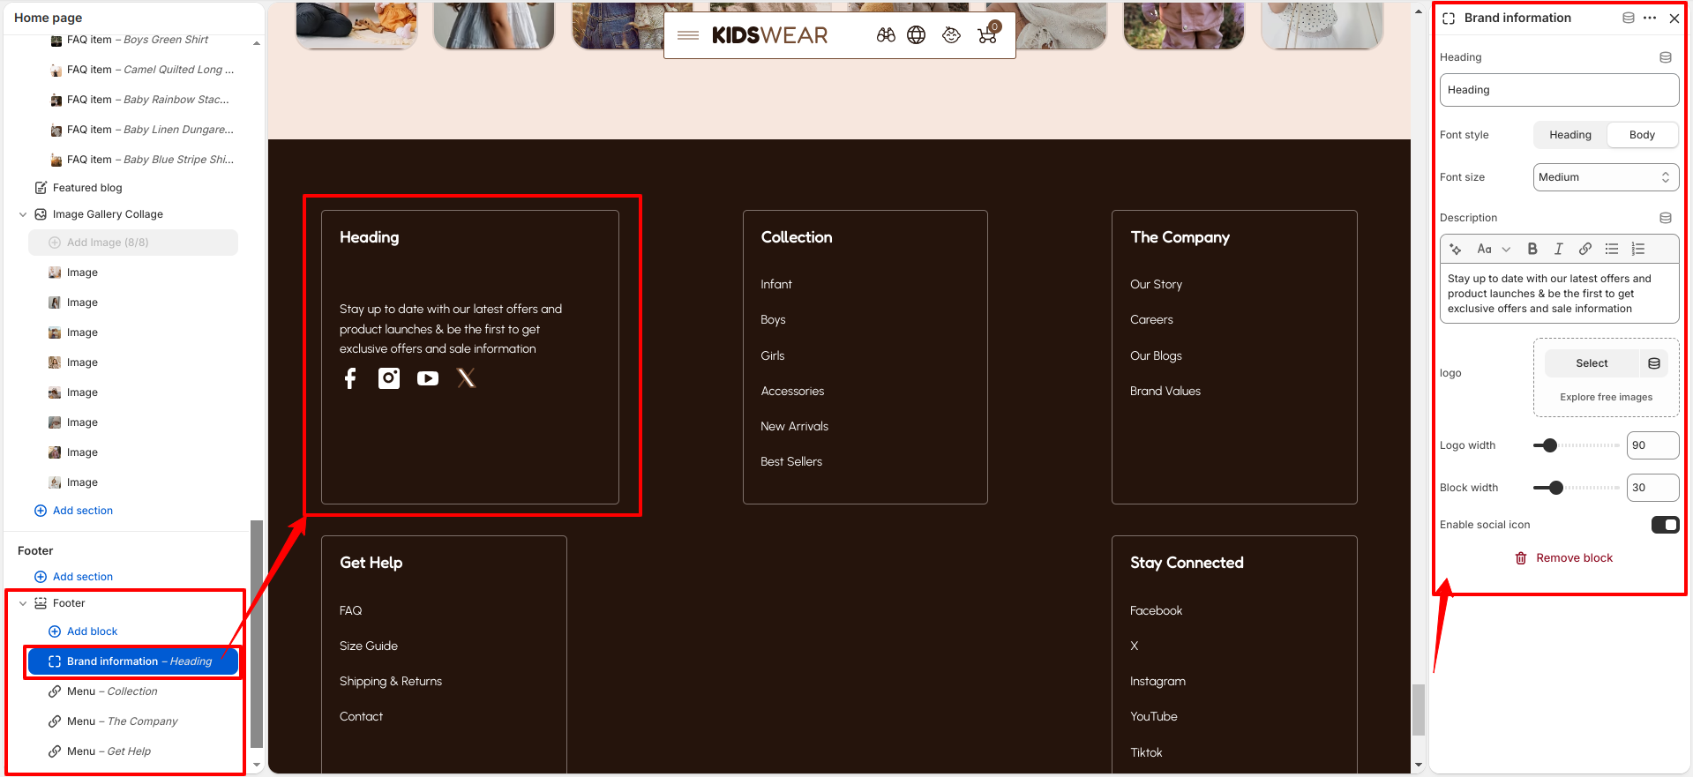
Task: Open the hamburger menu in Kidswear header
Action: pyautogui.click(x=688, y=35)
